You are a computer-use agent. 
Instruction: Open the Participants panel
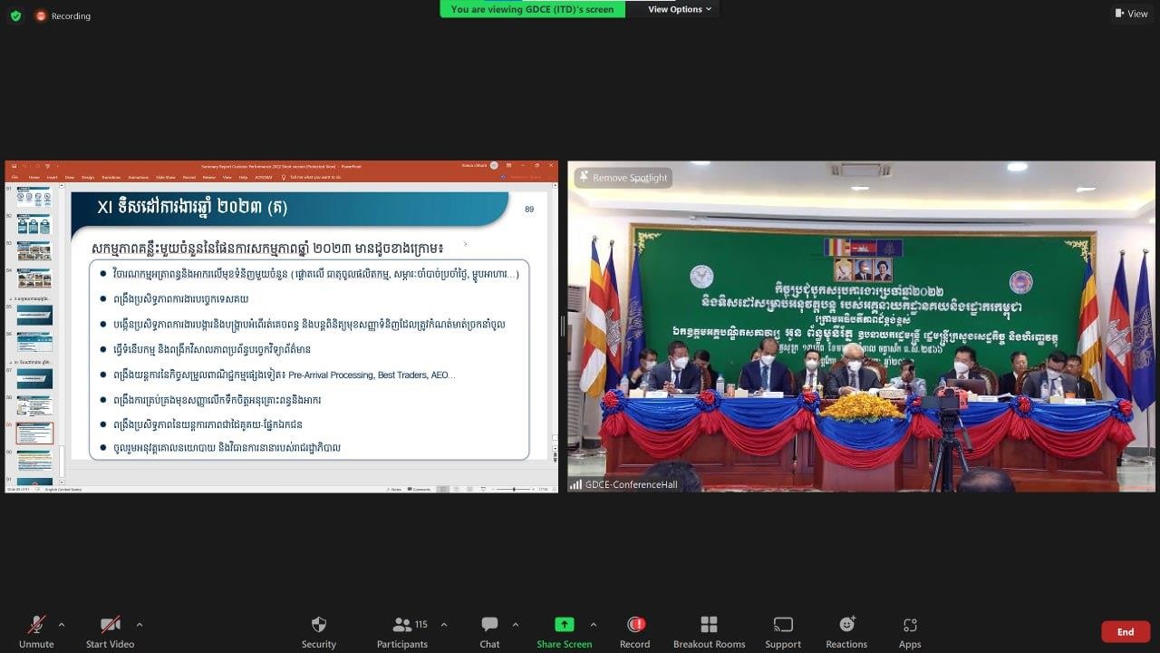[402, 631]
